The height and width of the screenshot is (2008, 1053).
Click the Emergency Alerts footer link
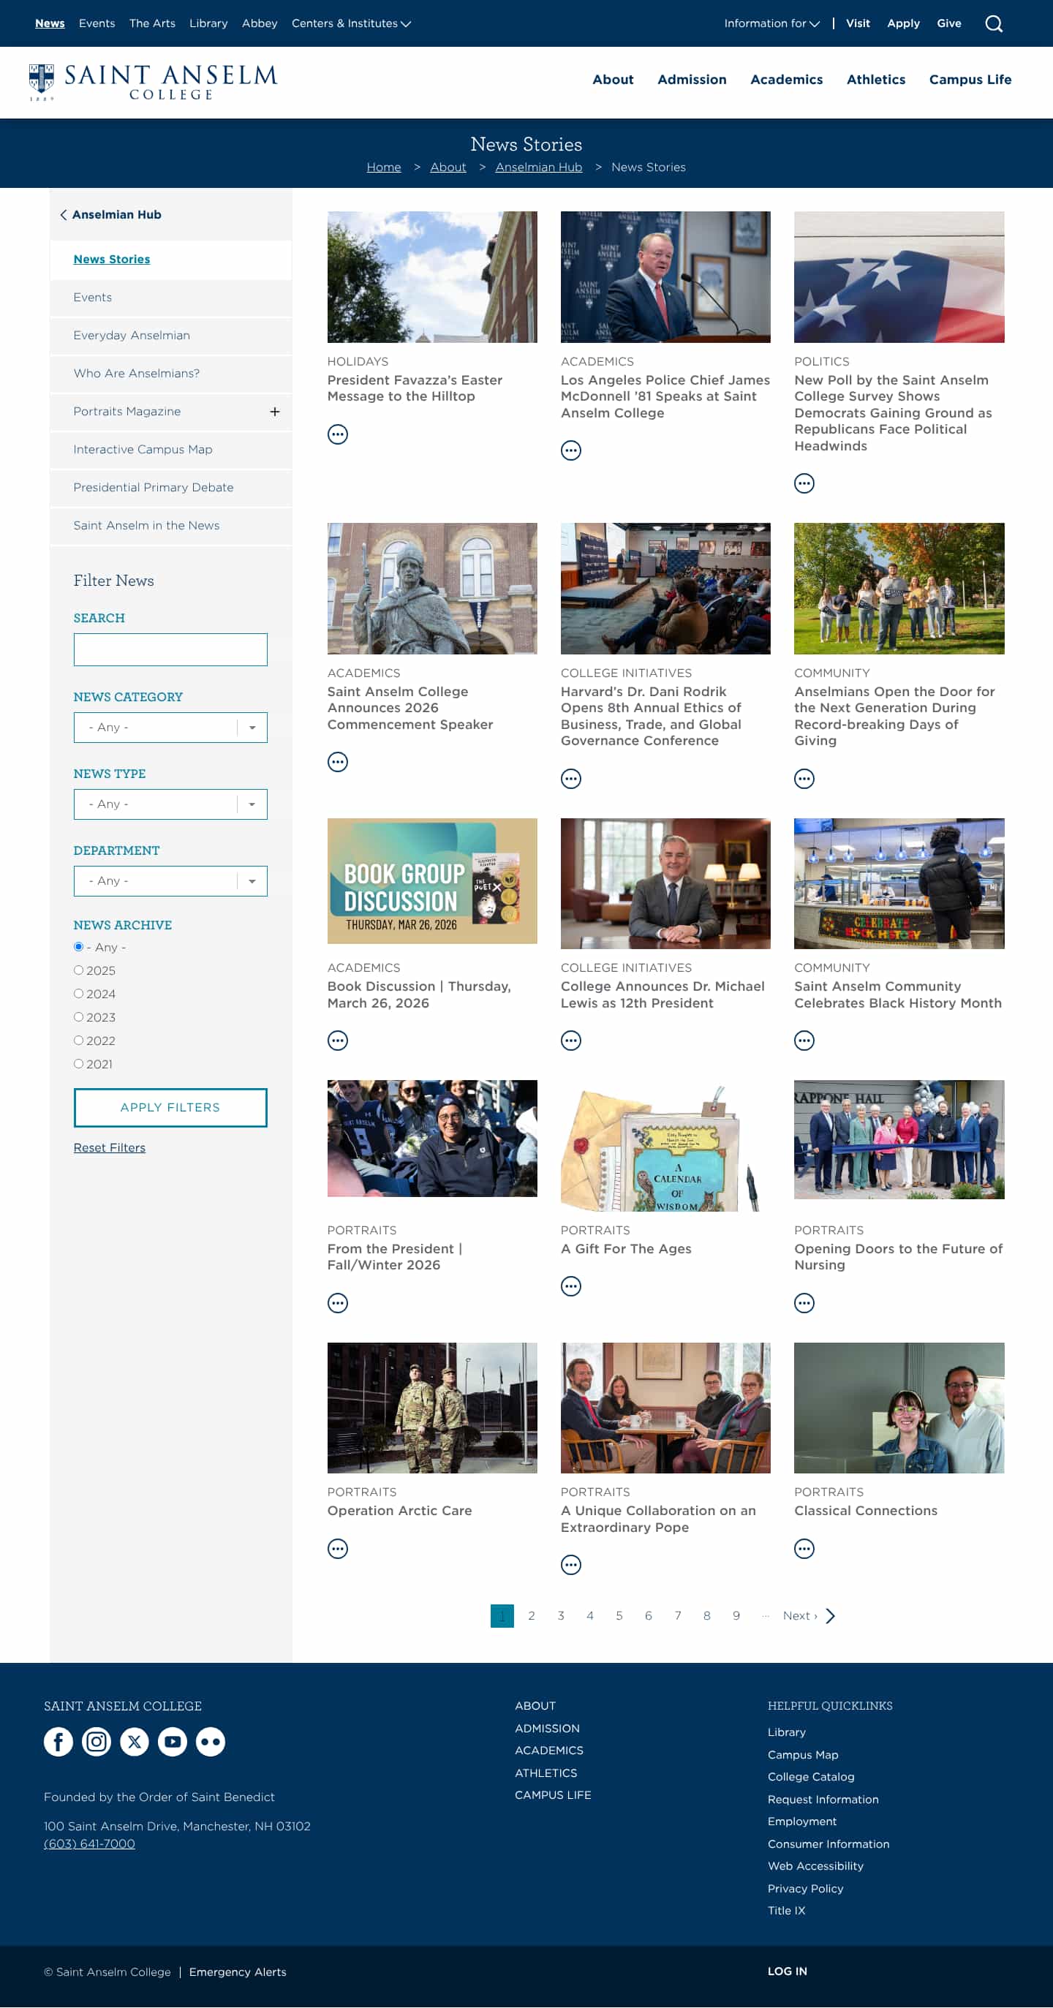point(238,1971)
